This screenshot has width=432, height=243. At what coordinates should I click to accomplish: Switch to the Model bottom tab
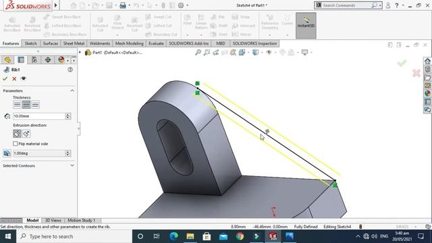32,220
